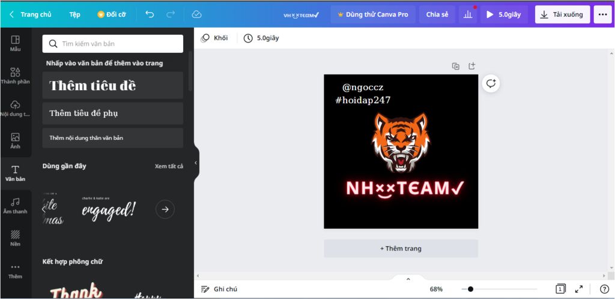Select the #hoidap247 text on canvas
The image size is (615, 299).
(x=363, y=100)
